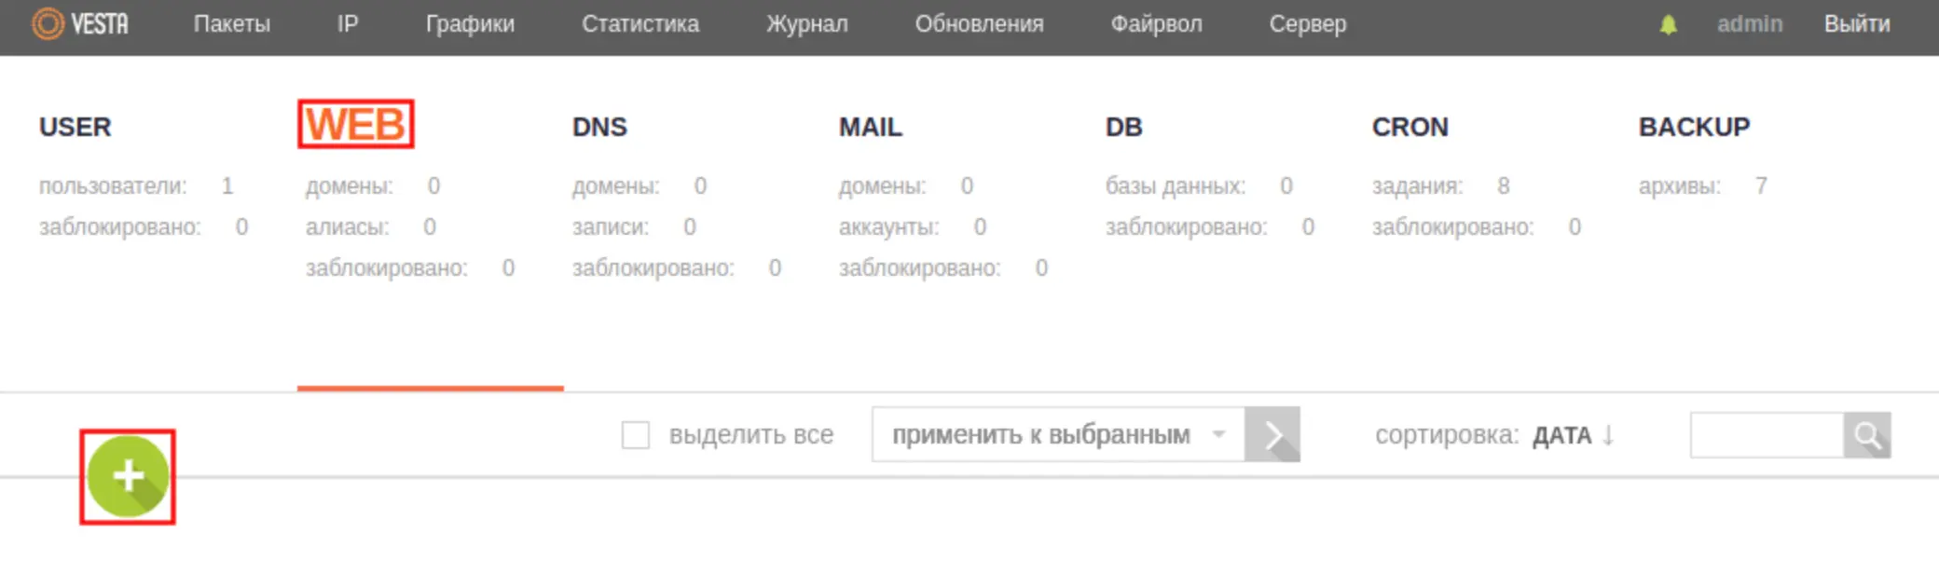Click 'архивы:' under BACKUP
Viewport: 1939px width, 574px height.
pyautogui.click(x=1680, y=186)
